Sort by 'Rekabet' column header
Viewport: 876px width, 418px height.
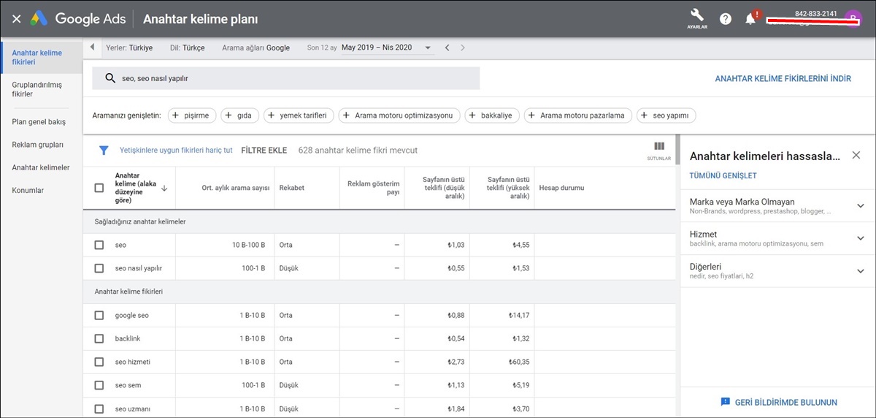pos(291,188)
